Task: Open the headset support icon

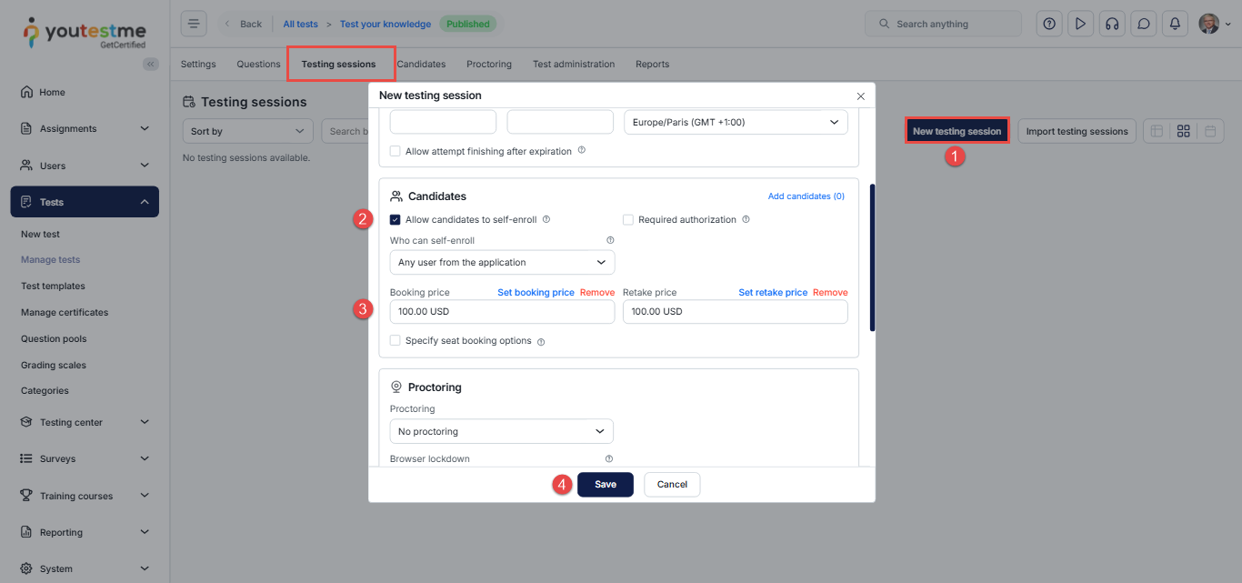Action: 1111,24
